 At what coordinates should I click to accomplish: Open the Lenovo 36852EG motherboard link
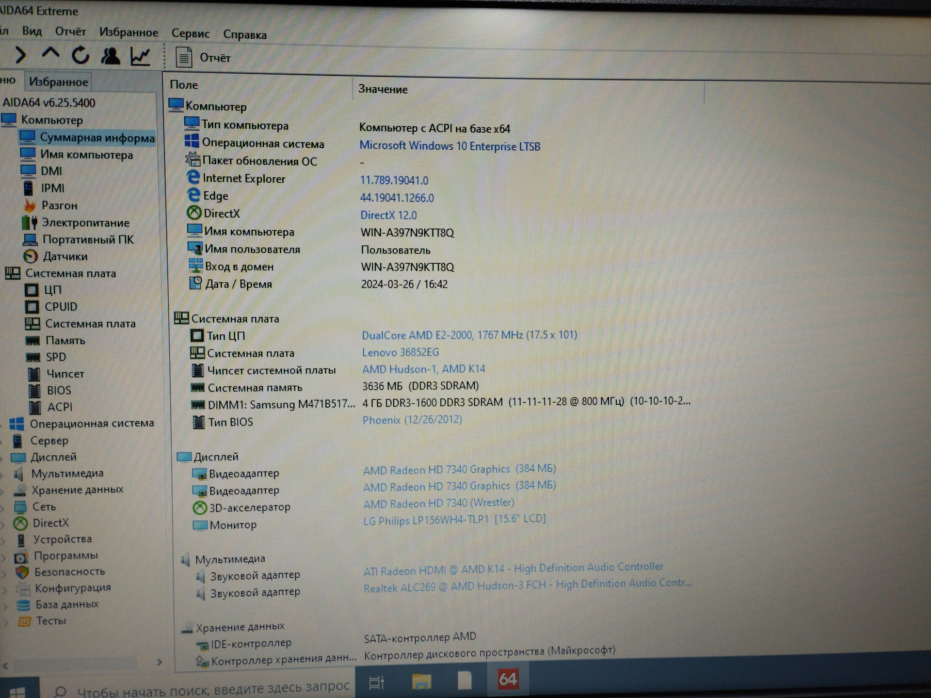tap(401, 352)
